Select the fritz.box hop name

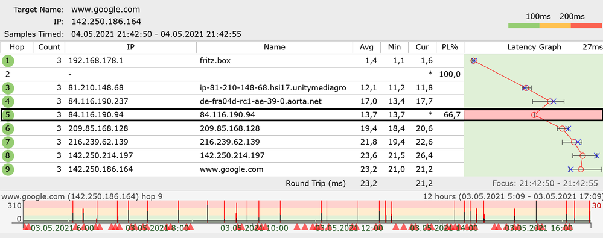click(215, 61)
